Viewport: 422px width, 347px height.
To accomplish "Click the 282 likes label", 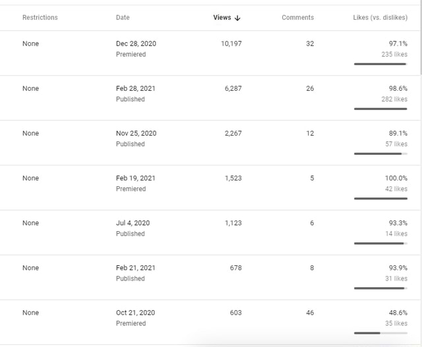I will pyautogui.click(x=394, y=99).
